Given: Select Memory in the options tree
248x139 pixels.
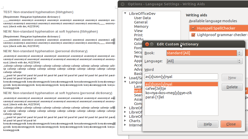Looking at the screenshot, I should [141, 26].
